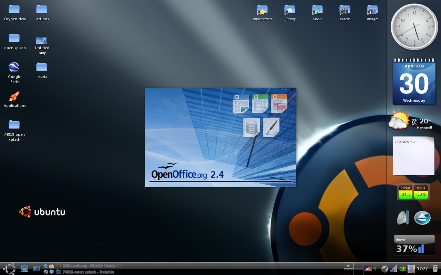Click the user contact tray icon

(x=411, y=269)
